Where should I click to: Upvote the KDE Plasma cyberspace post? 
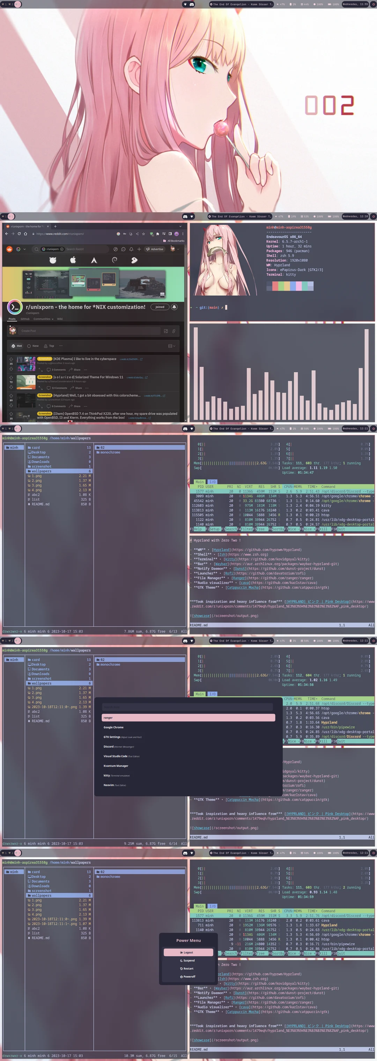click(x=11, y=359)
